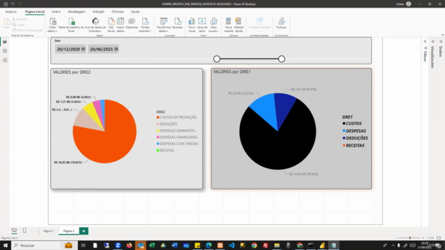Expand the Visualizações pane

432,42
